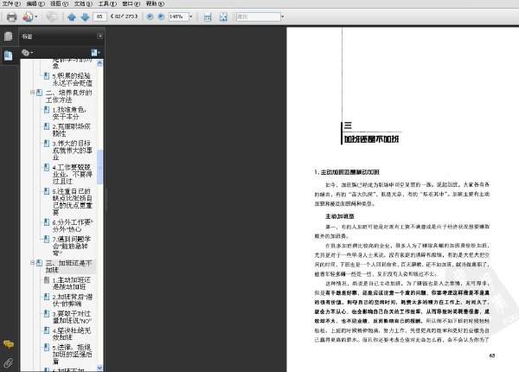The height and width of the screenshot is (372, 519).
Task: Select bookmark 6.分外工作要分外热心
Action: [73, 226]
